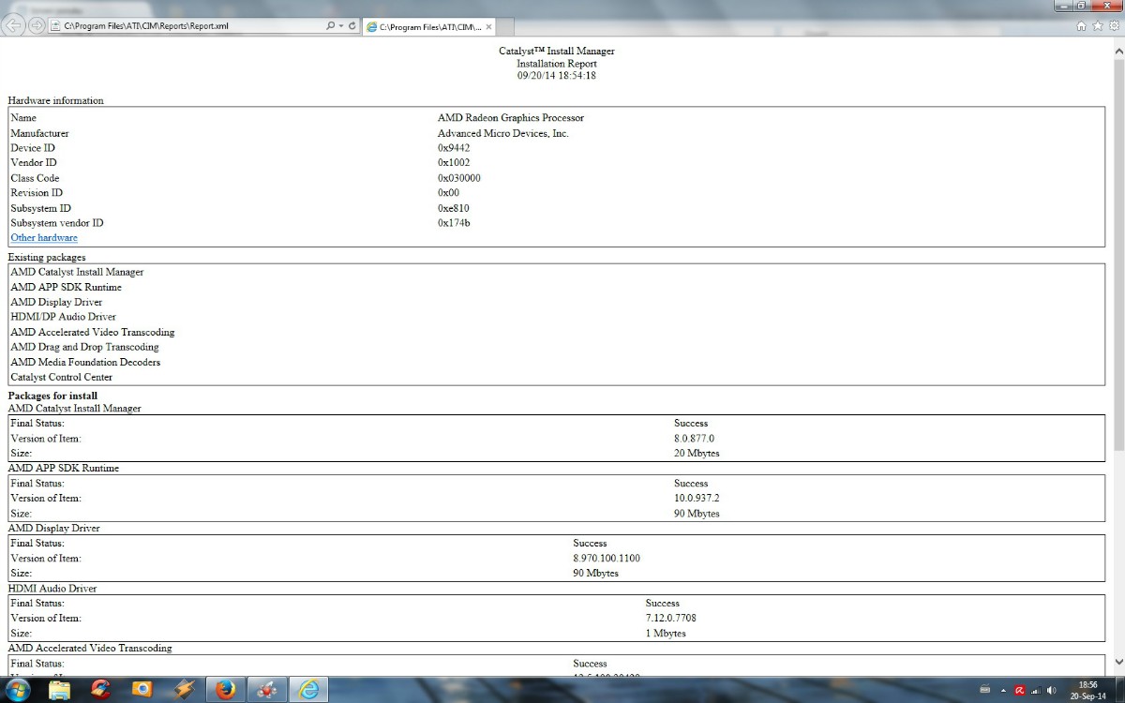This screenshot has height=703, width=1125.
Task: Click the Catalyst Install Manager report title
Action: point(557,51)
